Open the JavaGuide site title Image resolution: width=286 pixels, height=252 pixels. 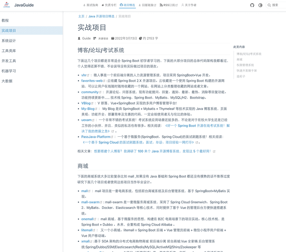coord(24,5)
